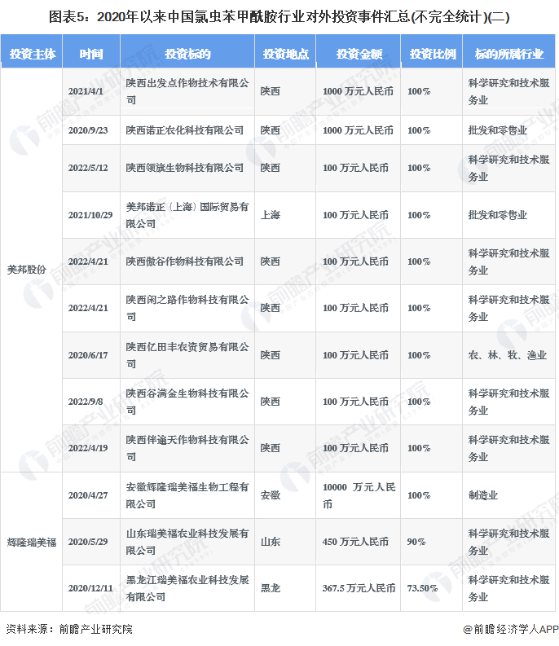559x646 pixels.
Task: Select 黑龙江瑞美福农业科技发展有限公司 cell
Action: coord(187,588)
